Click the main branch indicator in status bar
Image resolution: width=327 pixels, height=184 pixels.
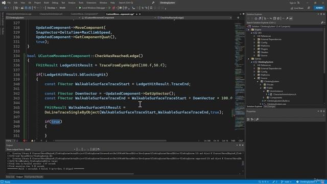[x=286, y=182]
